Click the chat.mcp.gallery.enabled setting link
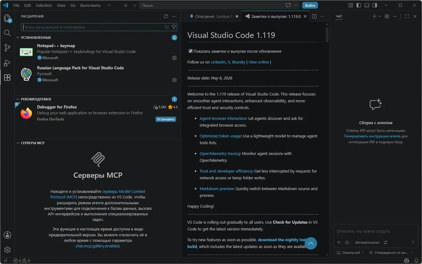 (x=97, y=246)
